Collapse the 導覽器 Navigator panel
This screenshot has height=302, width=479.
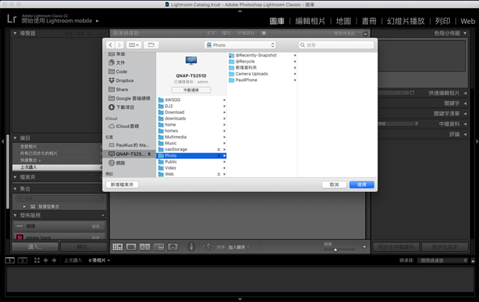(x=15, y=33)
